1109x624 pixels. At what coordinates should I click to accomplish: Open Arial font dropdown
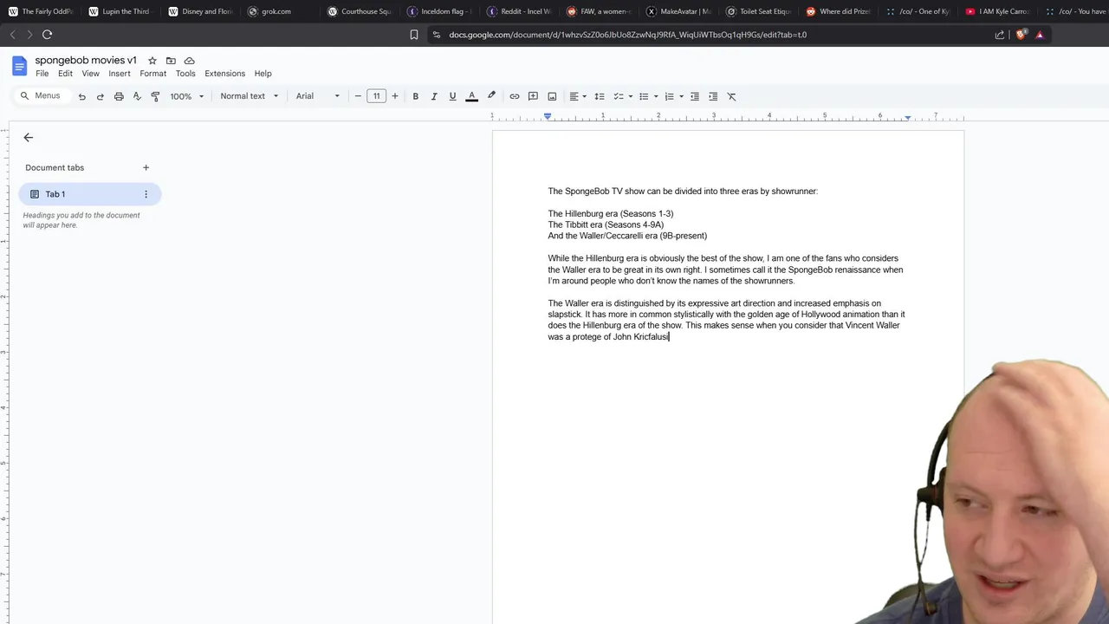[x=317, y=96]
